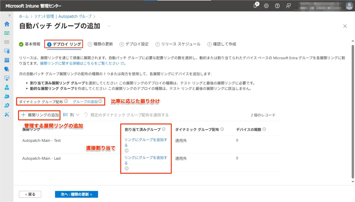Open the ellipsis menu beside page title
Image resolution: width=355 pixels, height=202 pixels.
coord(109,26)
